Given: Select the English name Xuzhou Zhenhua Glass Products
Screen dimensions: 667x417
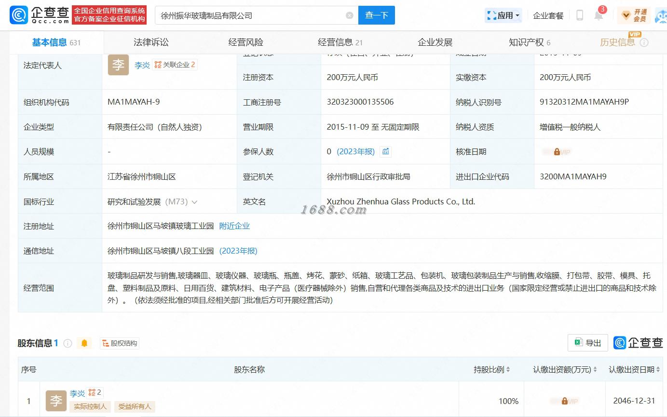Looking at the screenshot, I should (401, 202).
